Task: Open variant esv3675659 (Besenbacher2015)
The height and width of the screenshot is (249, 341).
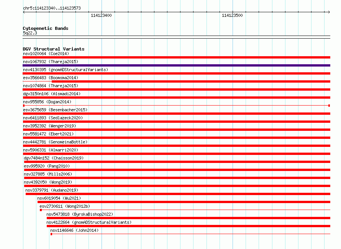Action: (x=55, y=110)
